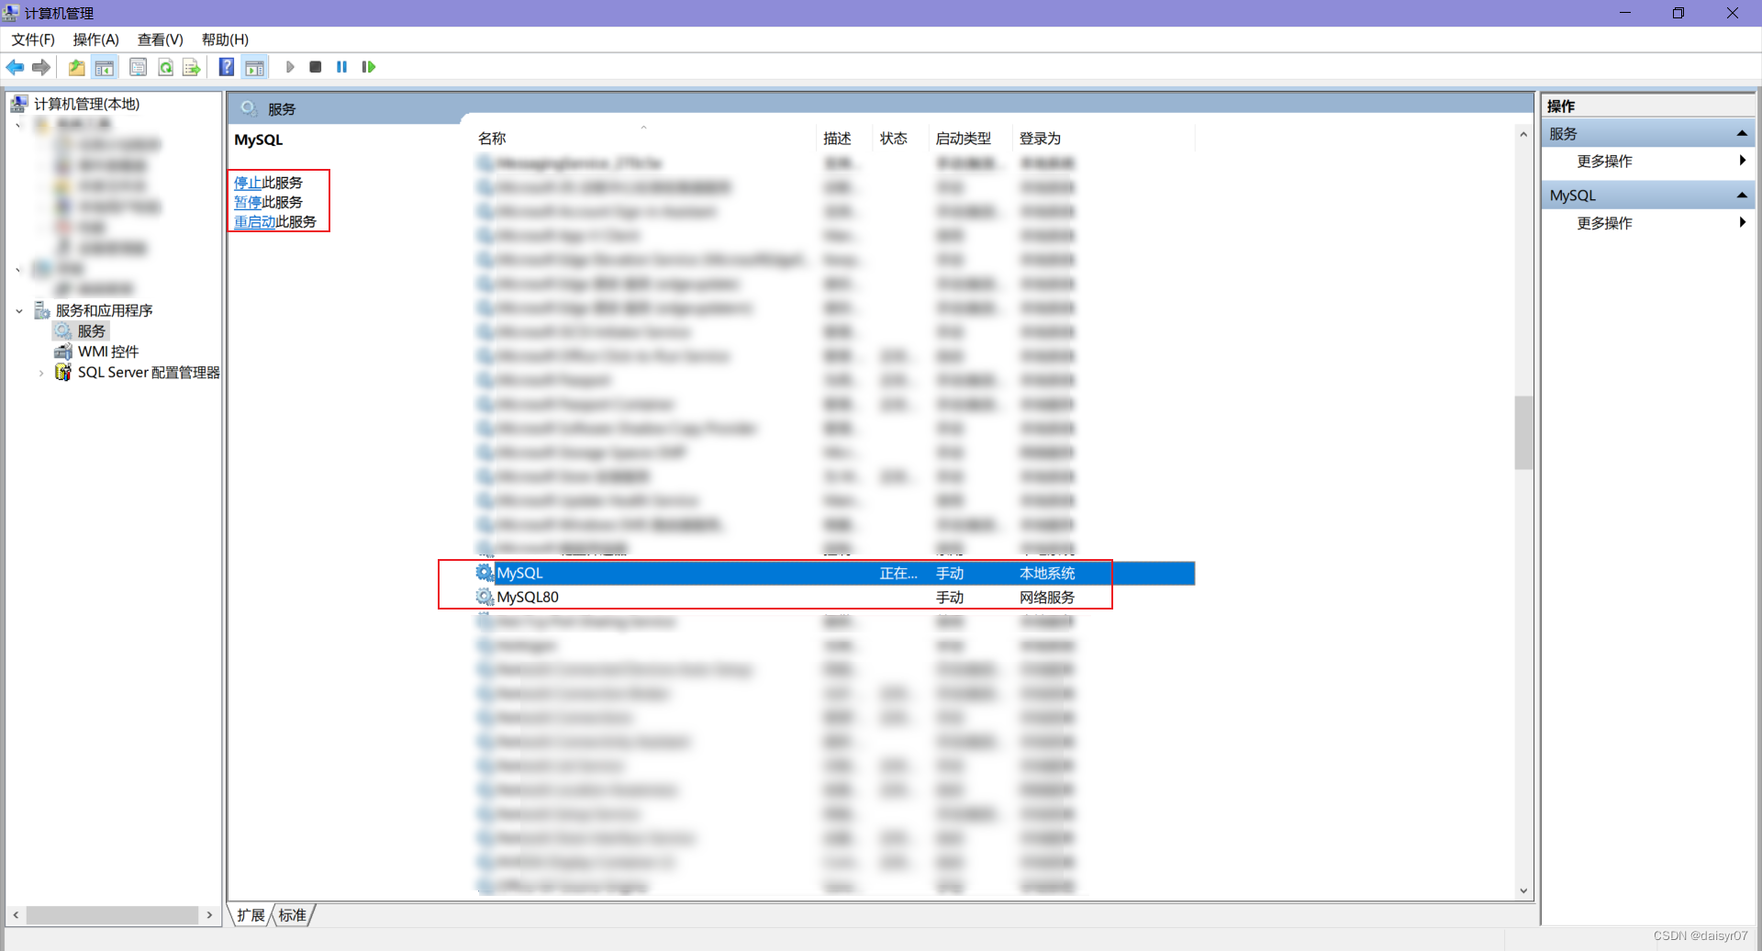Select 计算机管理(本地) root node
The width and height of the screenshot is (1762, 951).
tap(87, 104)
